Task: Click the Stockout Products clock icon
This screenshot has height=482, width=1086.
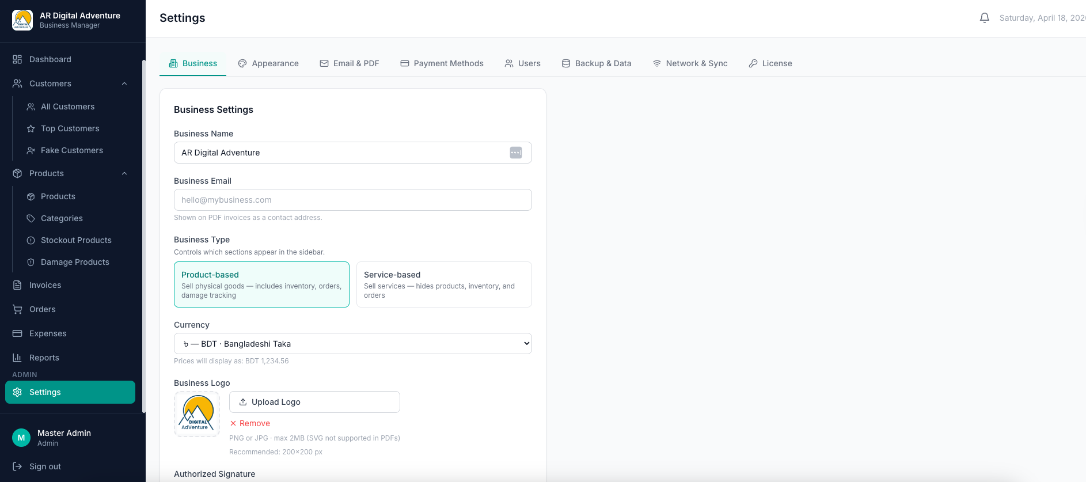Action: click(31, 240)
